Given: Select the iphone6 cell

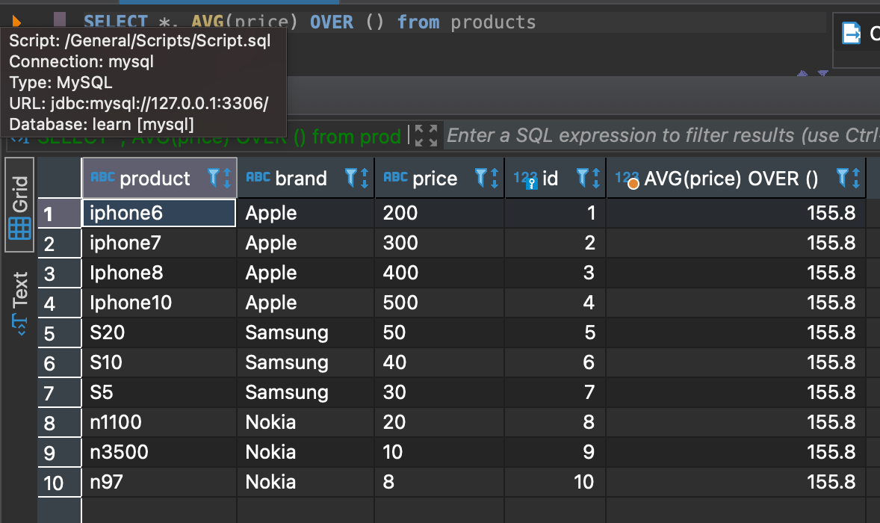Looking at the screenshot, I should click(158, 213).
